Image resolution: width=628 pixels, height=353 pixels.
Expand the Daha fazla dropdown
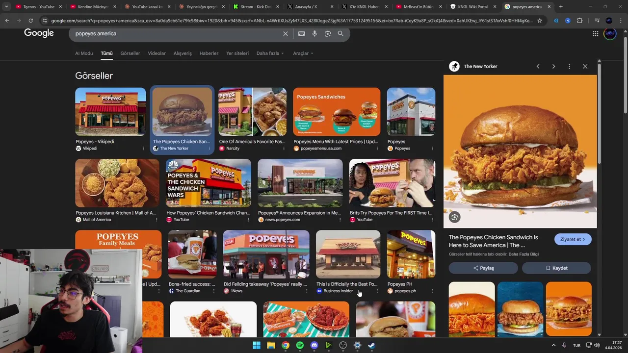[x=270, y=53]
